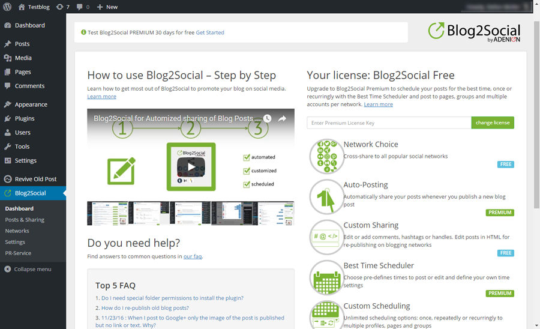Screen dimensions: 540x329
Task: Click the Appearance paintbrush icon
Action: pyautogui.click(x=8, y=104)
